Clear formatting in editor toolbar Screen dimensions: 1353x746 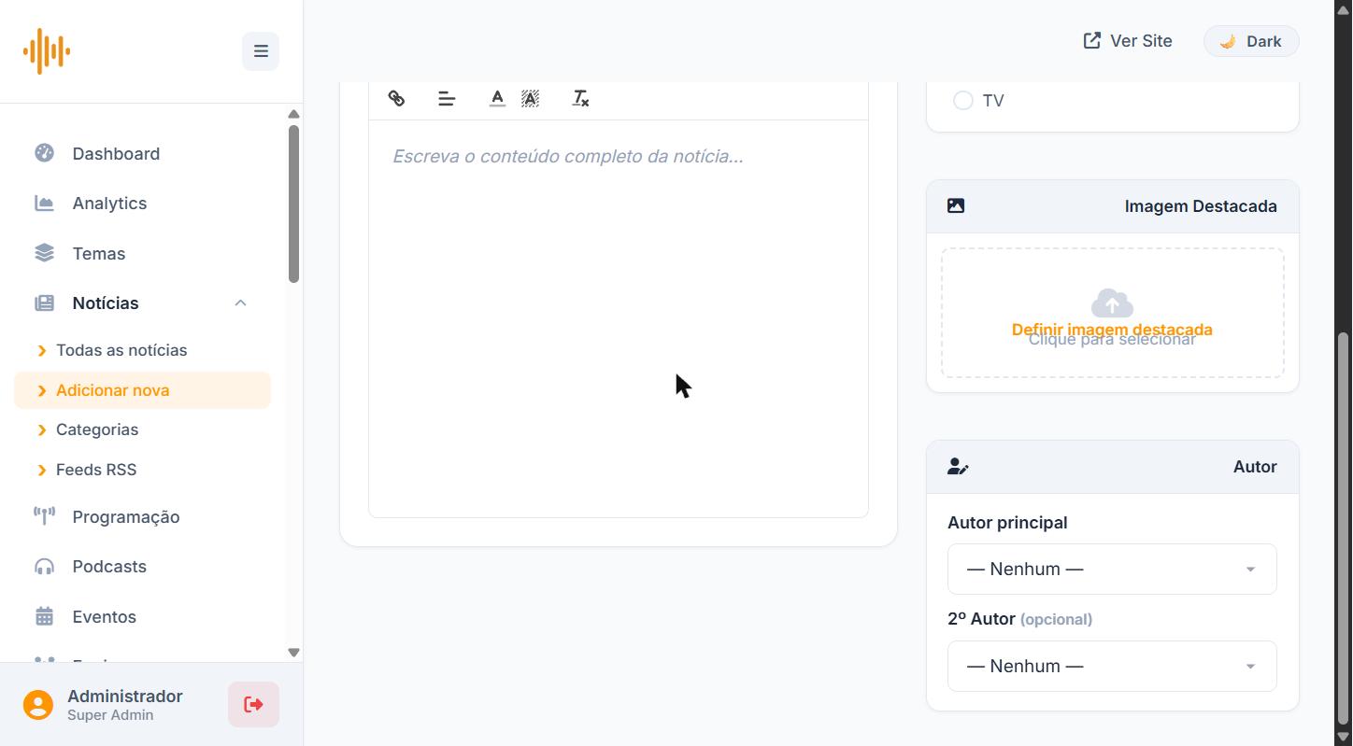[x=580, y=98]
